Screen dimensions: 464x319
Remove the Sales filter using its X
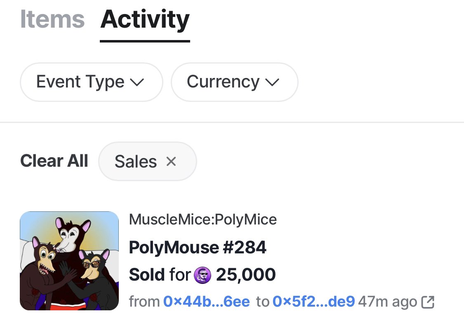coord(171,161)
